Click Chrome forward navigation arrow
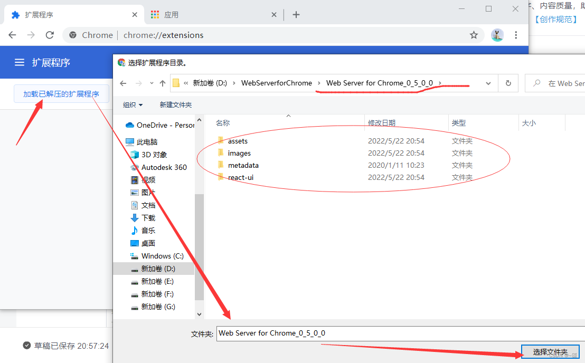585x363 pixels. tap(31, 35)
